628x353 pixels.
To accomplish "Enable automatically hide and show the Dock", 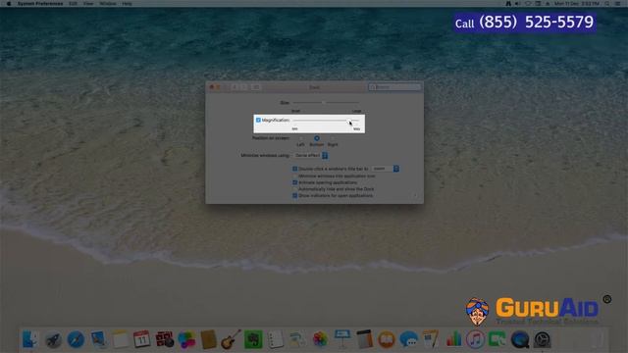I will tap(294, 189).
